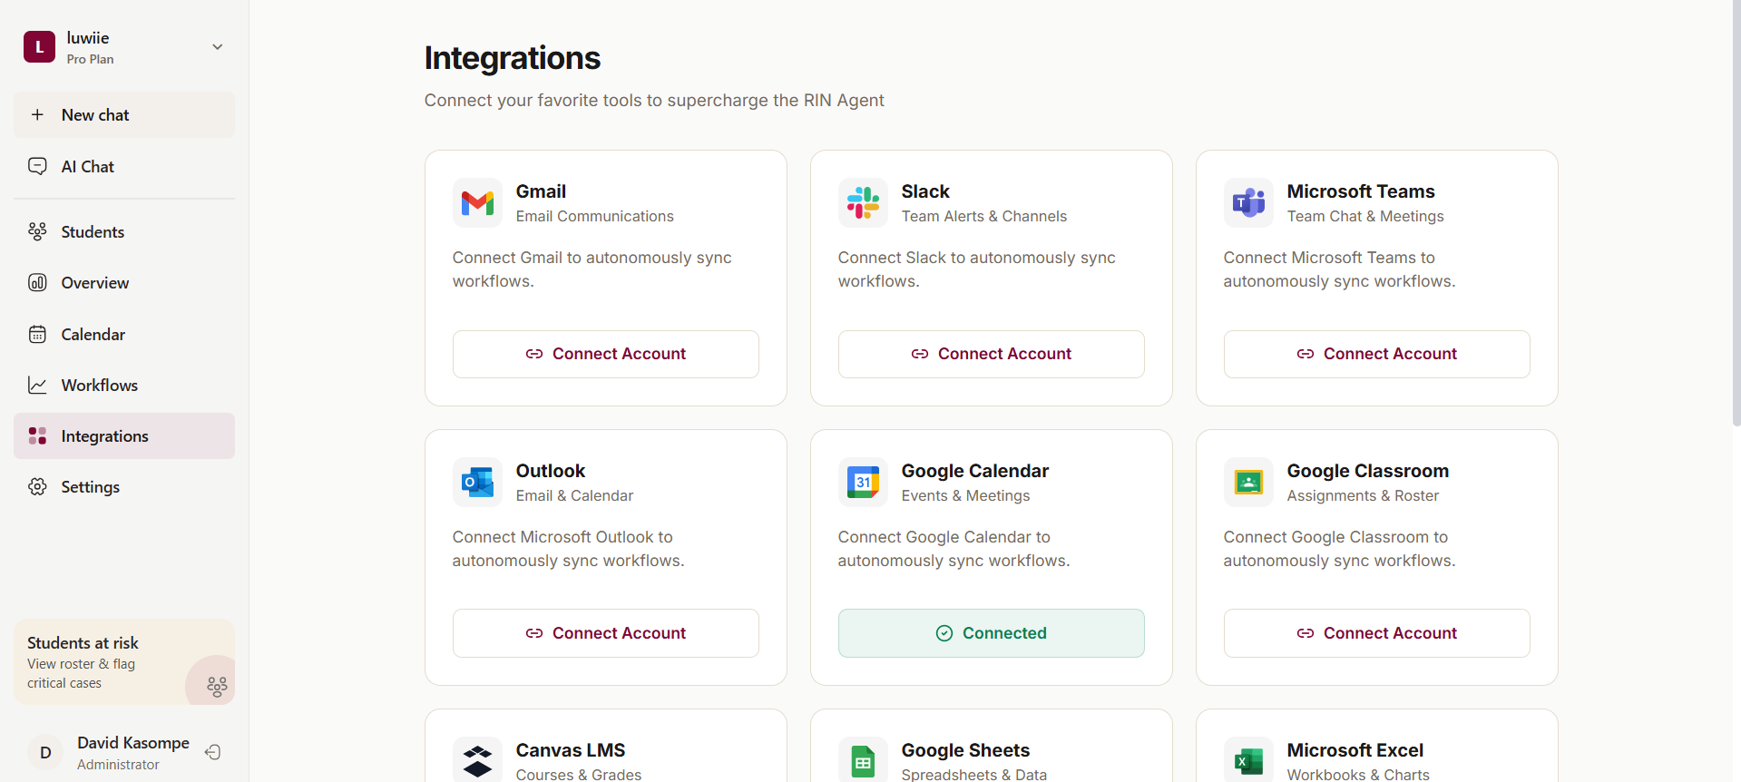Click 'Connect your favorite tools' subtitle text
1741x782 pixels.
point(654,100)
